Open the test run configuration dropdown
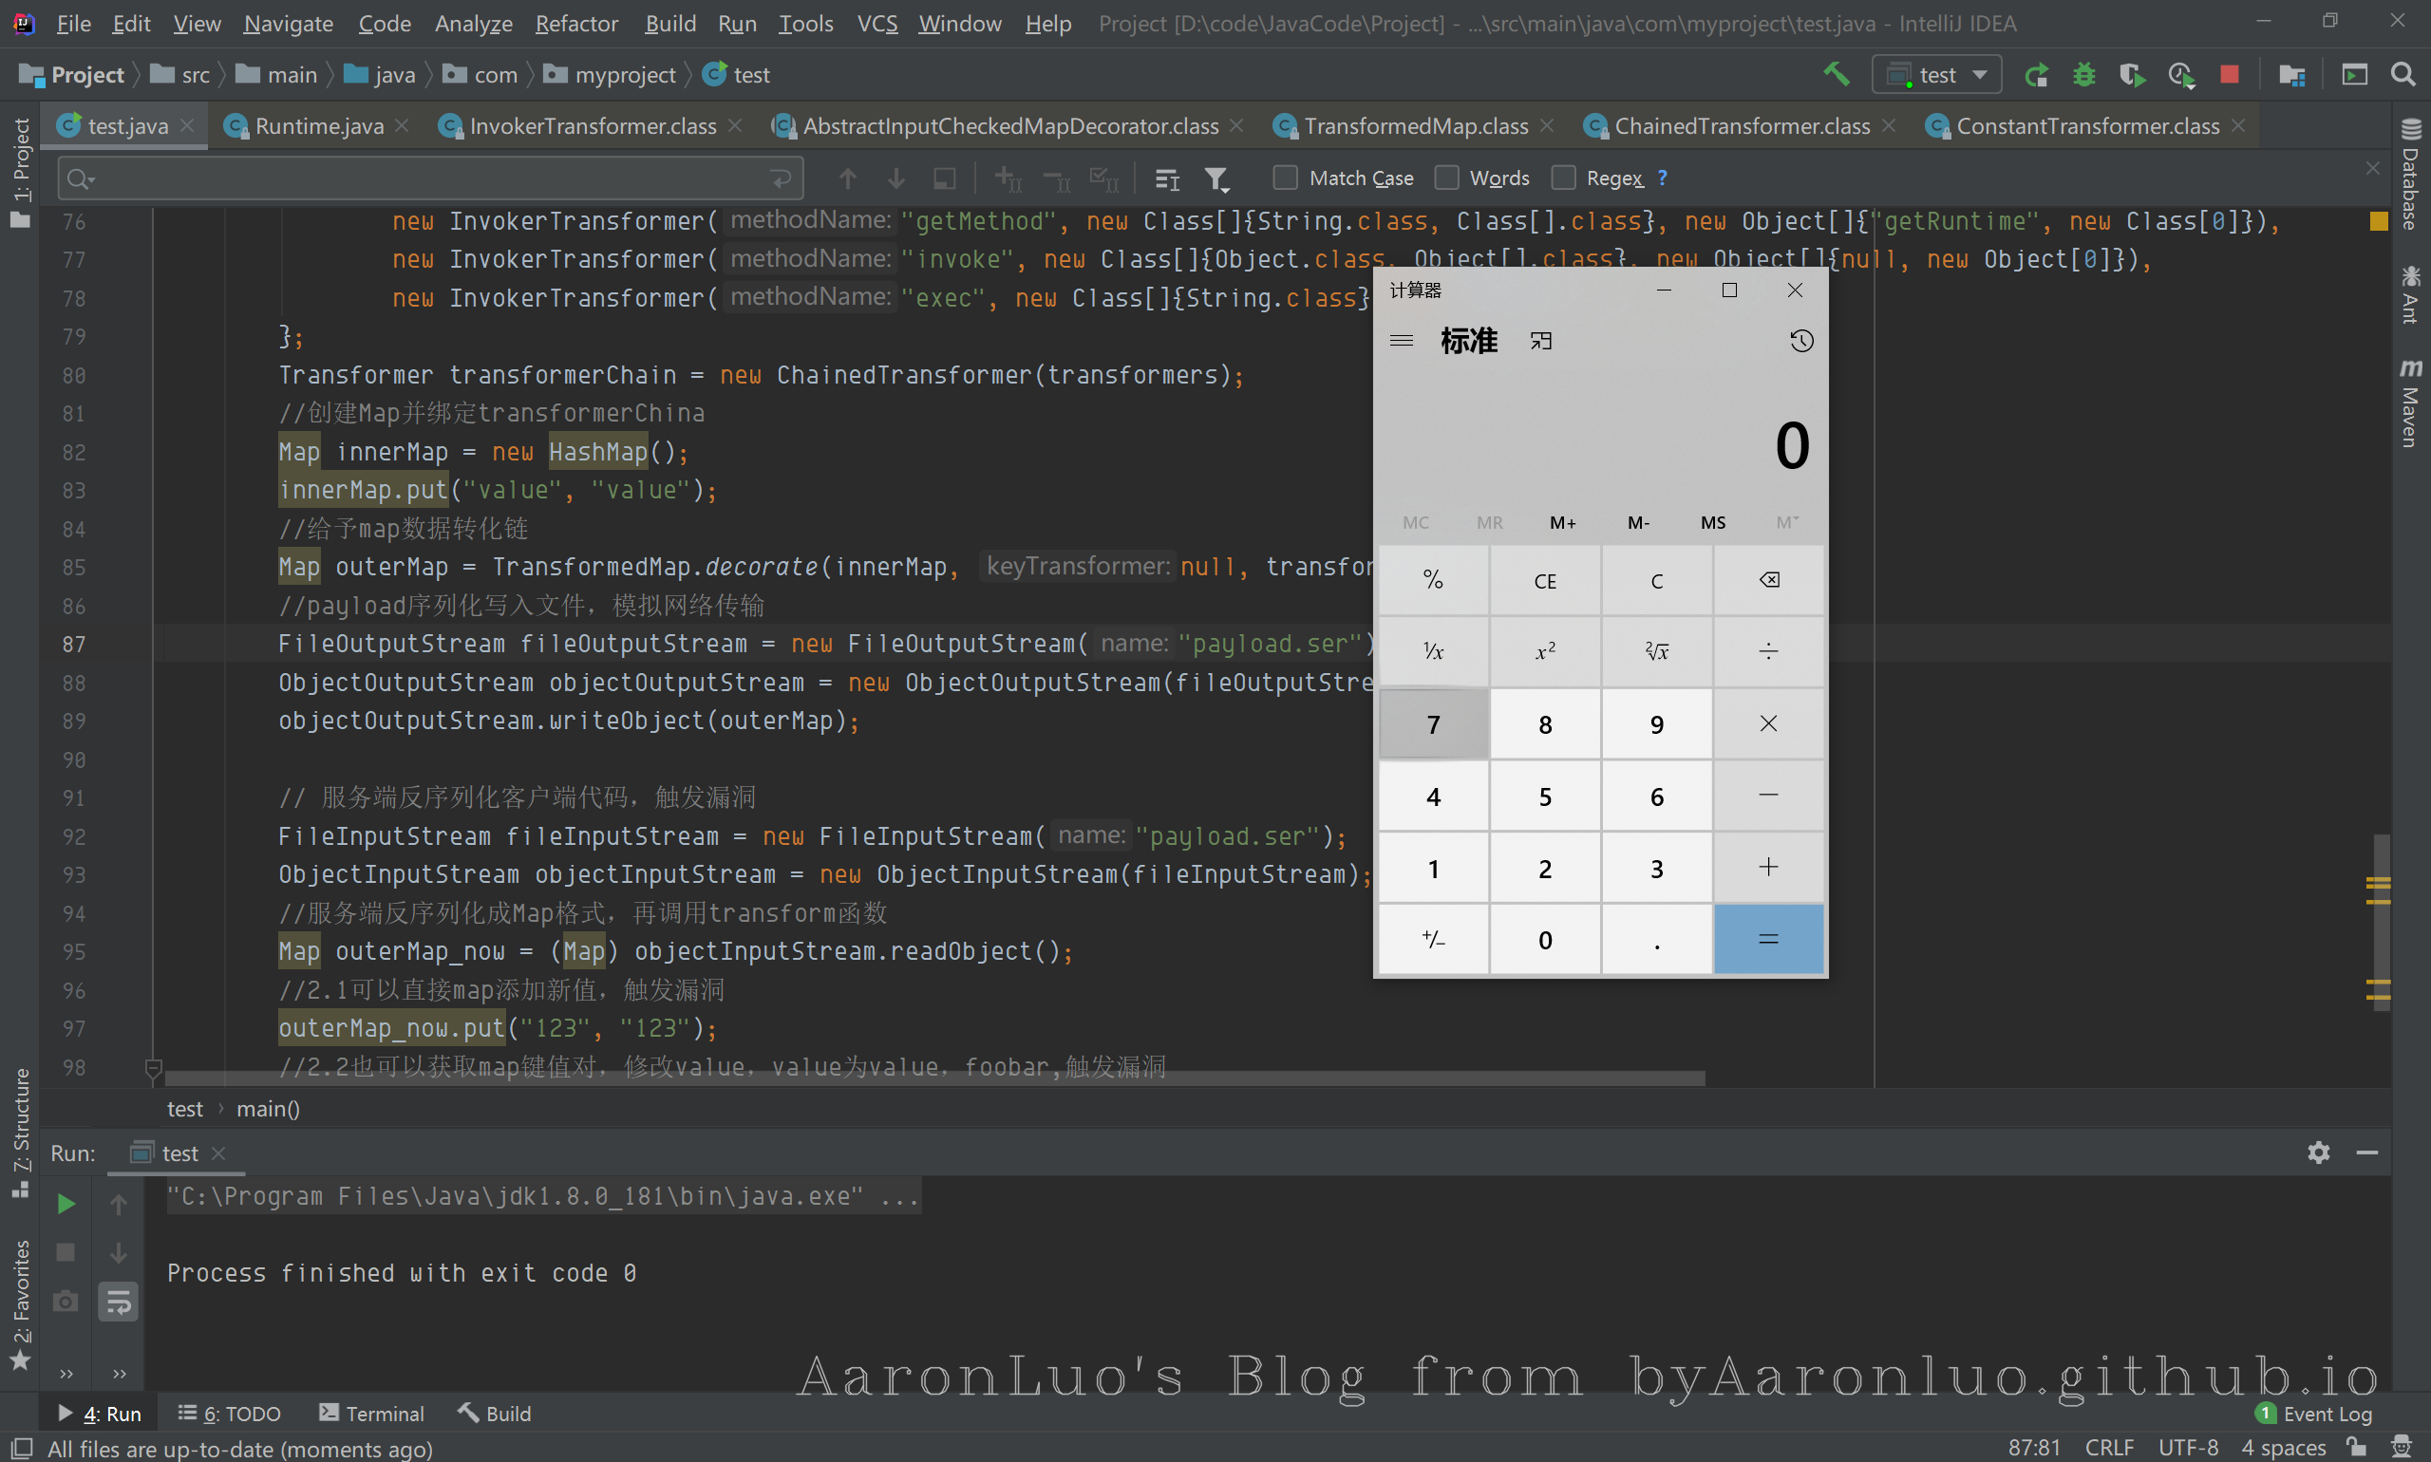 pos(1936,75)
